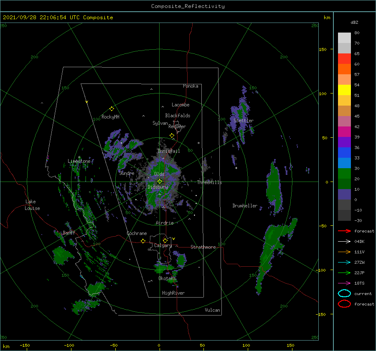Select the yellow 51–54 dBZ swatch
This screenshot has height=351, width=376.
(x=344, y=90)
